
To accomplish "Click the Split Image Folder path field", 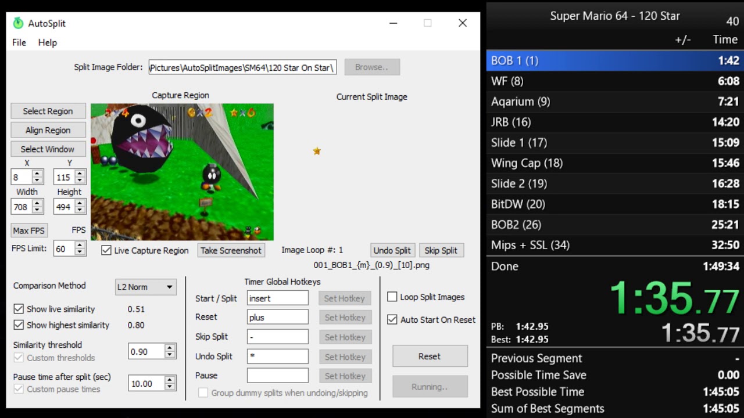I will tap(242, 67).
